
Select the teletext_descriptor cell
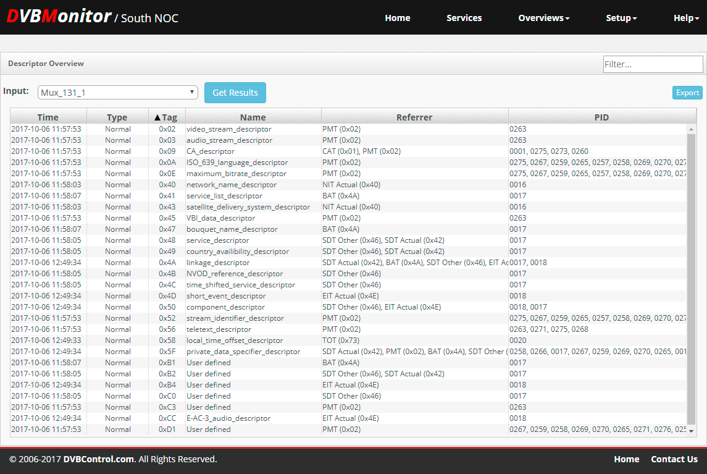219,329
